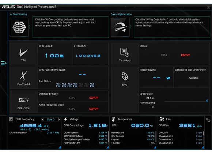The image size is (212, 155).
Task: Click the Voltage lightning bolt icon
Action: click(x=65, y=119)
